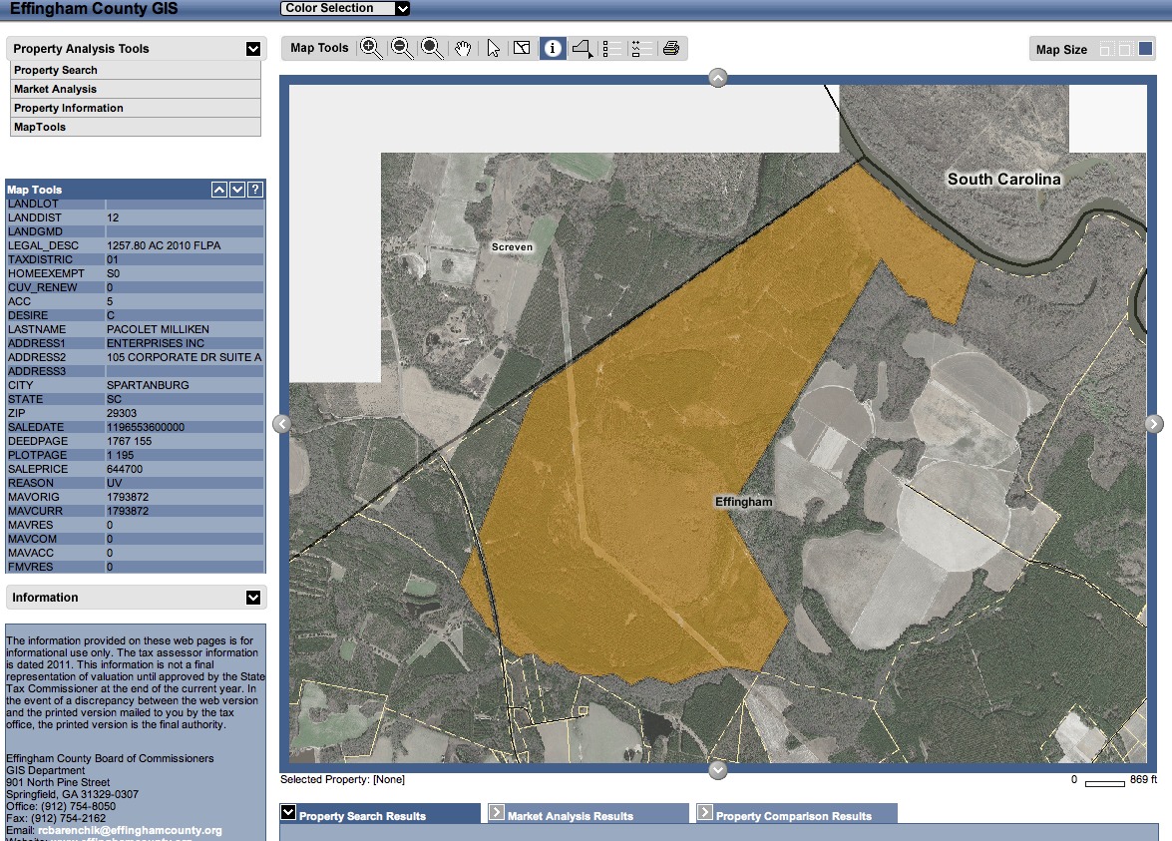Print the map with printer icon
The image size is (1172, 841).
[671, 48]
